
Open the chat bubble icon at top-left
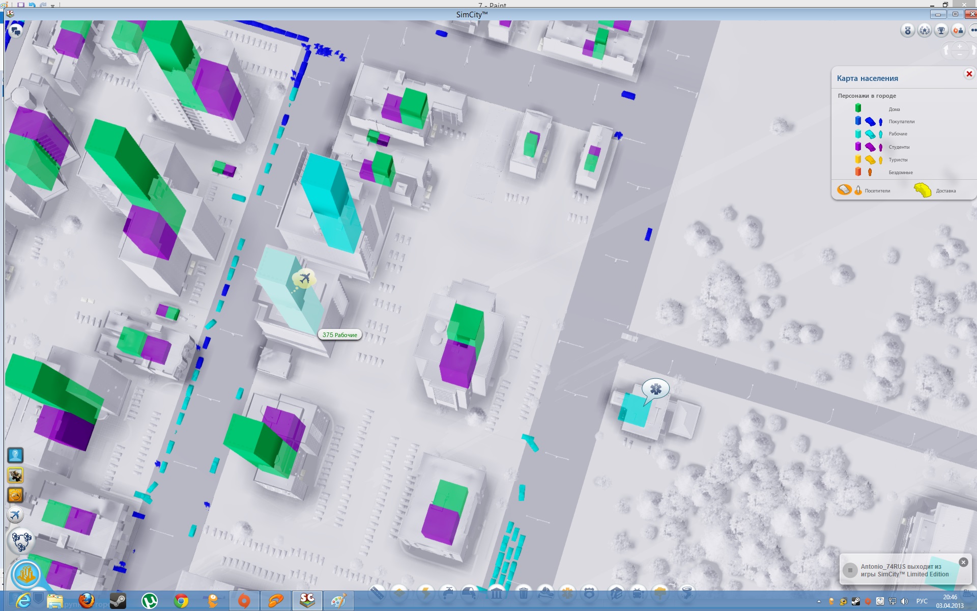point(16,31)
